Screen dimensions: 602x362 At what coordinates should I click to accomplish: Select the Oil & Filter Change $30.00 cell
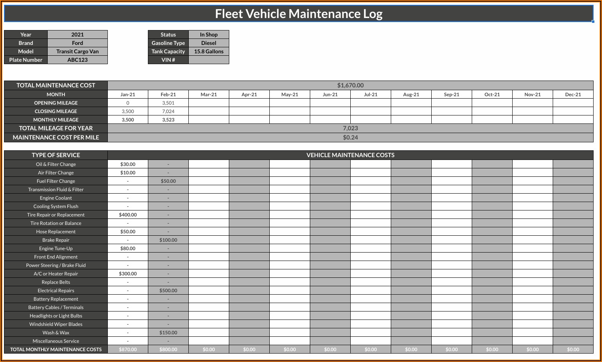pyautogui.click(x=128, y=164)
